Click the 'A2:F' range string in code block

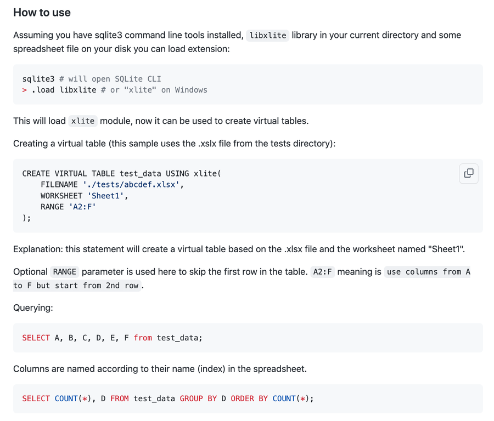82,207
